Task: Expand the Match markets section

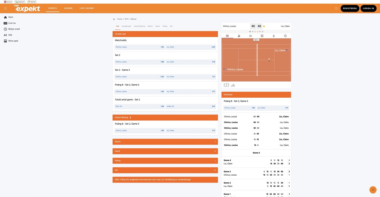Action: point(165,142)
